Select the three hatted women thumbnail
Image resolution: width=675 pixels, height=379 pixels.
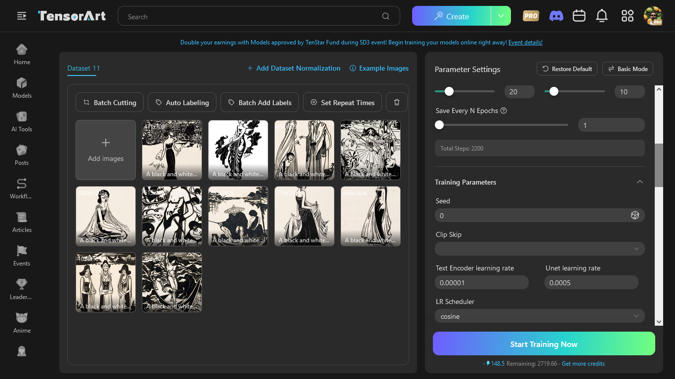pos(106,282)
